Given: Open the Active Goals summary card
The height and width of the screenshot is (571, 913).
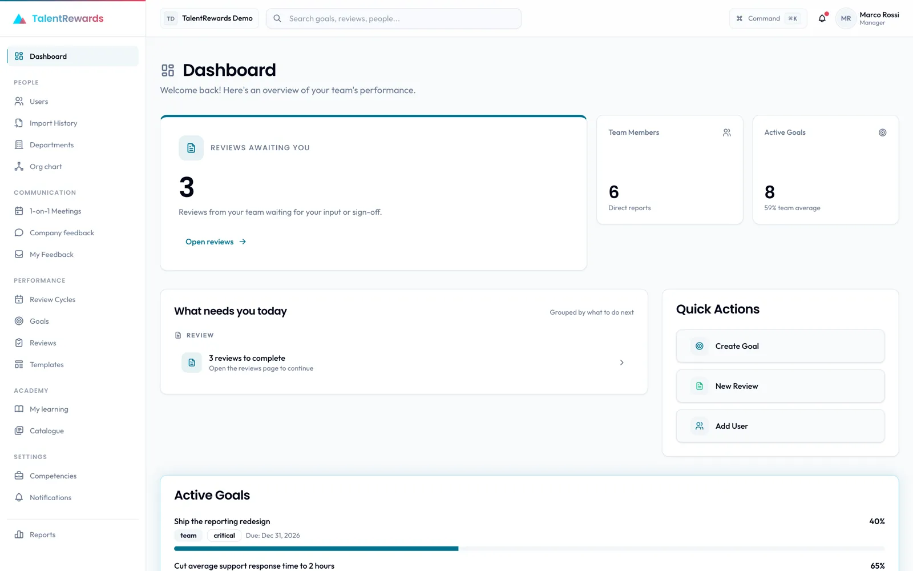Looking at the screenshot, I should 826,170.
